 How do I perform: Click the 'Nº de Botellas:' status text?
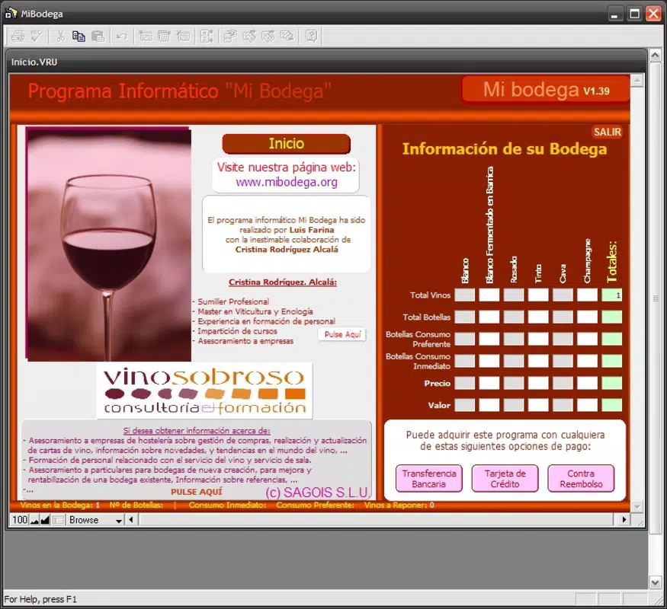[x=136, y=505]
